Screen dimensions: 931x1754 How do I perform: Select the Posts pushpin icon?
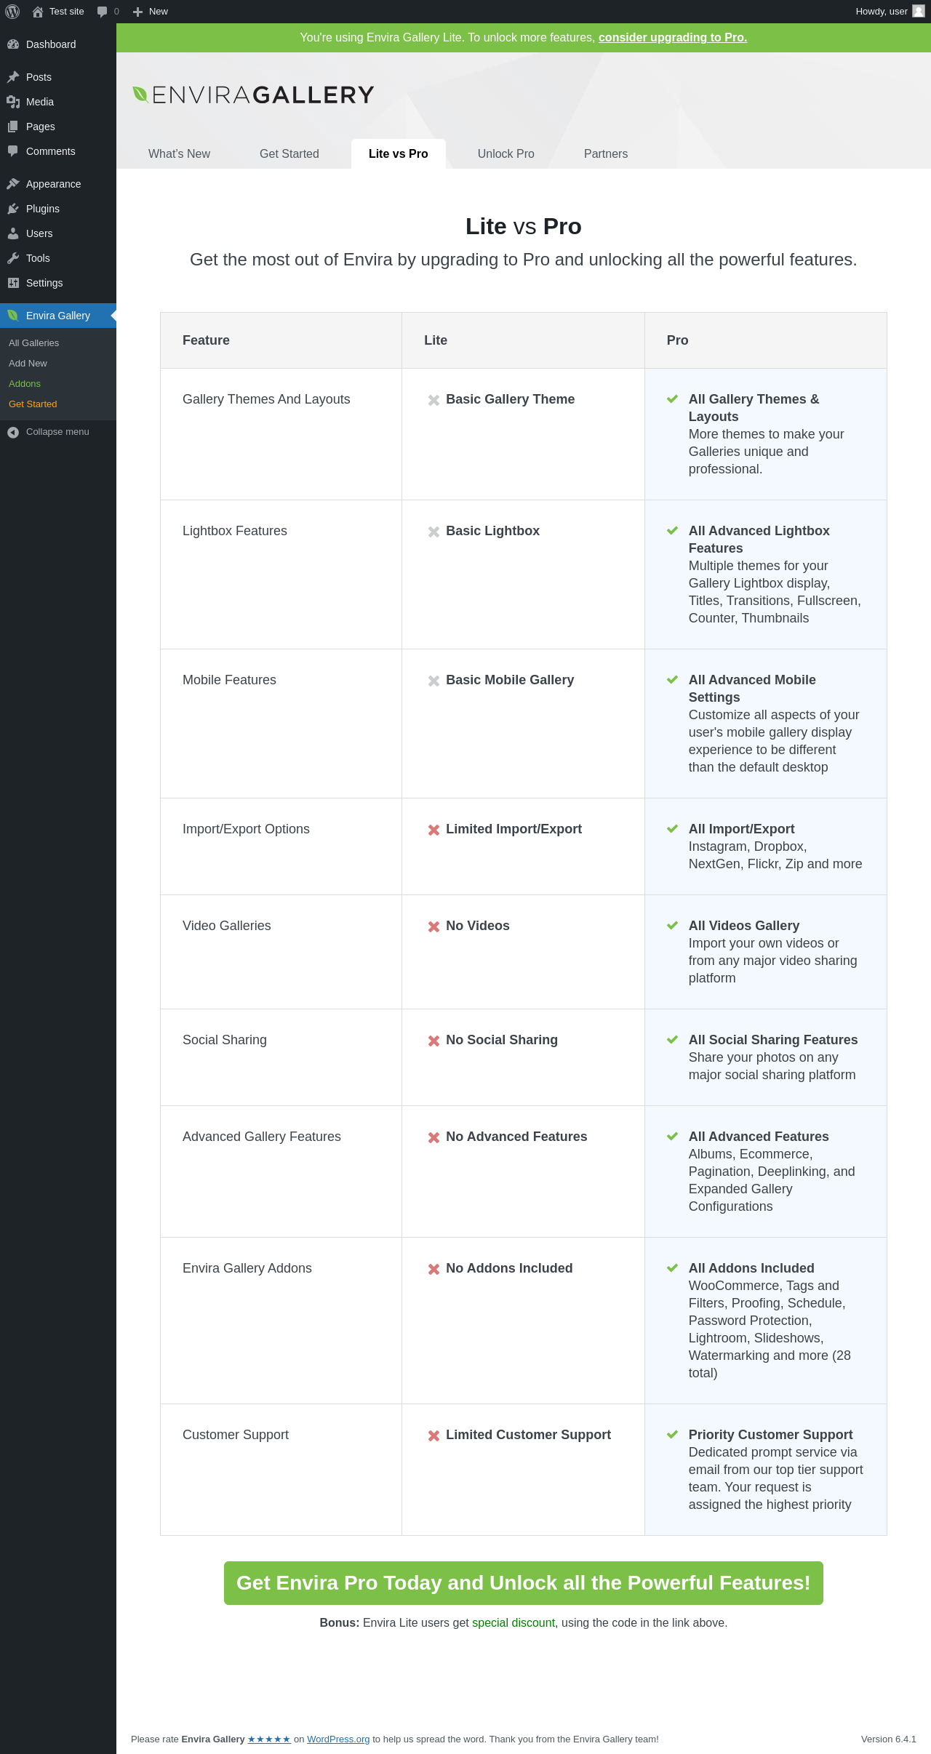13,77
